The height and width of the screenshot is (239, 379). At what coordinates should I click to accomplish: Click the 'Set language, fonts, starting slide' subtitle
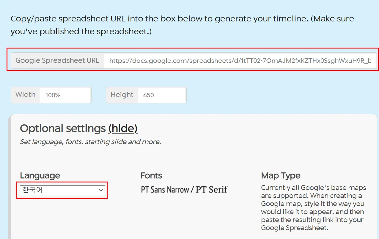pos(90,142)
